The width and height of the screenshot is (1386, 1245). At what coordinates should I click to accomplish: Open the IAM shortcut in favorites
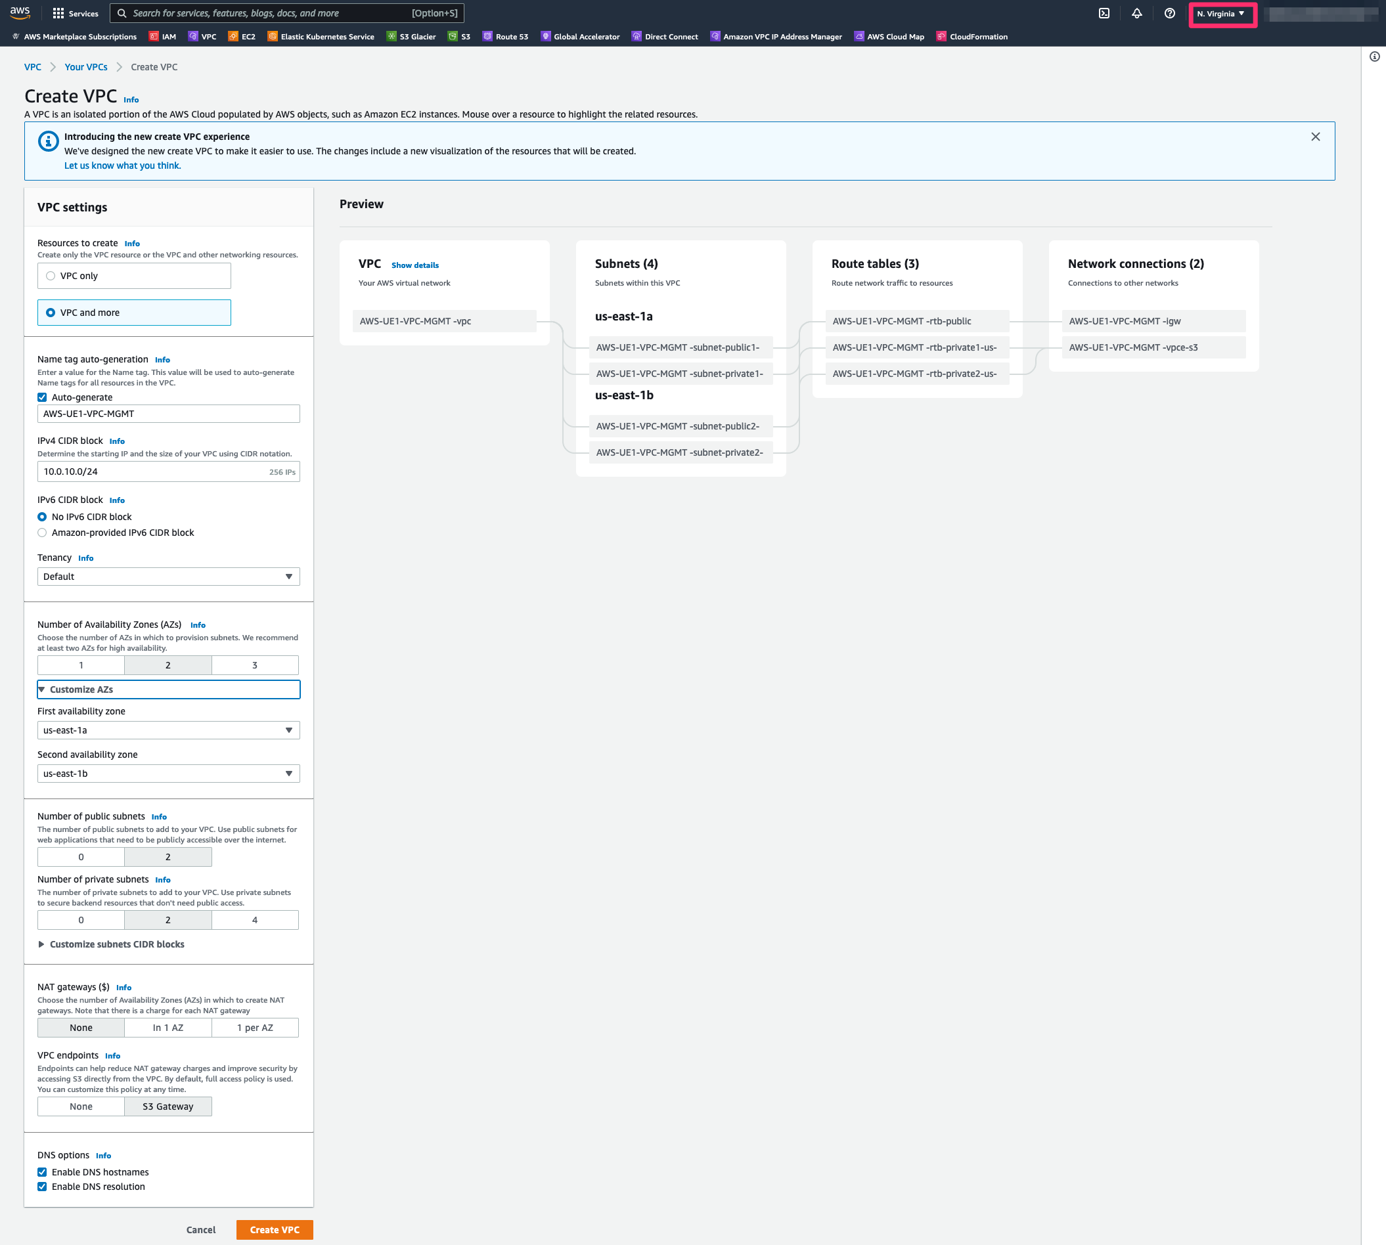coord(168,36)
